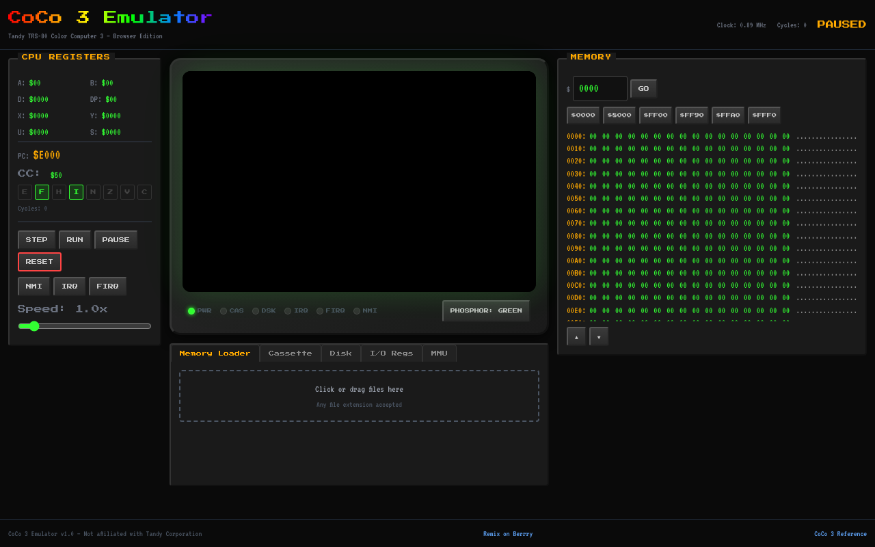875x547 pixels.
Task: Jump to memory address $FF00
Action: click(x=656, y=115)
